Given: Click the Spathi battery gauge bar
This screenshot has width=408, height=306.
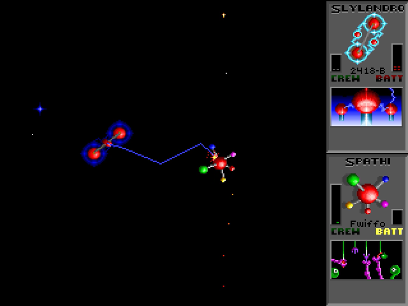Looking at the screenshot, I should pyautogui.click(x=397, y=217).
